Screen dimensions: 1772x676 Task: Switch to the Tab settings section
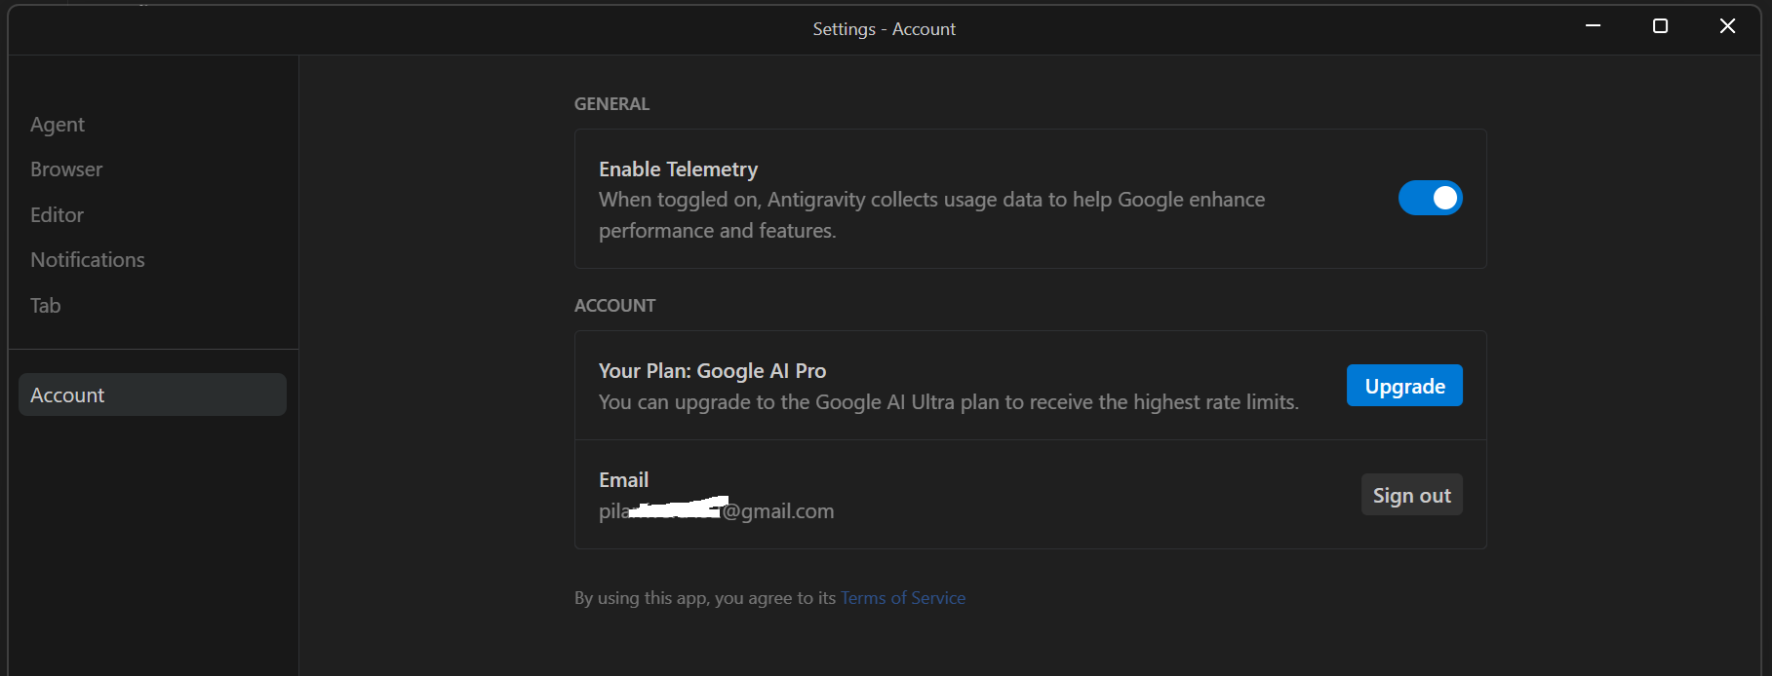pyautogui.click(x=45, y=306)
